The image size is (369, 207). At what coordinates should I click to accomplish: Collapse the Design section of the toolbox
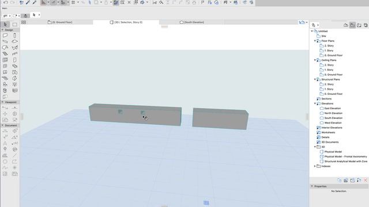click(x=2, y=30)
